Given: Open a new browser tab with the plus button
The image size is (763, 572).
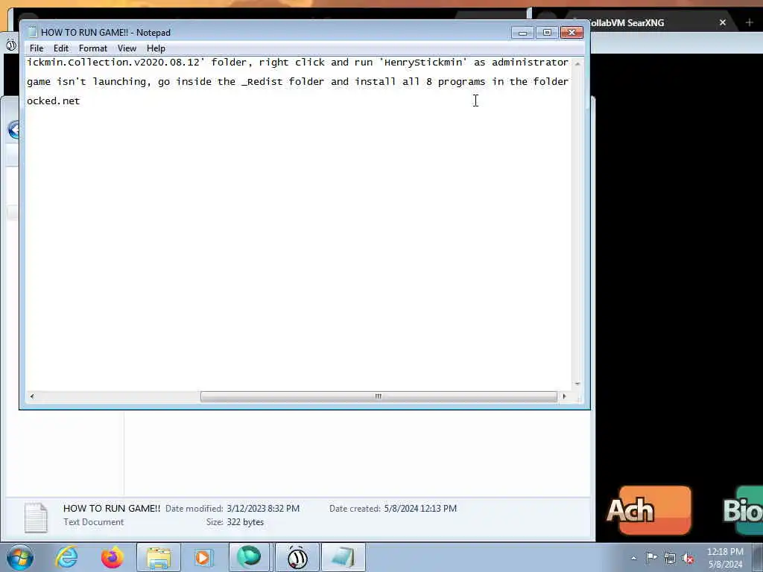Looking at the screenshot, I should (749, 22).
